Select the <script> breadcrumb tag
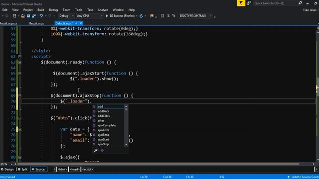This screenshot has height=179, width=319. (88, 169)
